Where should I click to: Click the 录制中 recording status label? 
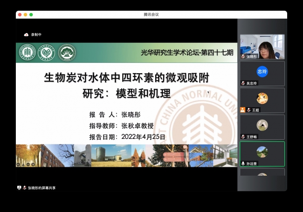tap(36, 34)
